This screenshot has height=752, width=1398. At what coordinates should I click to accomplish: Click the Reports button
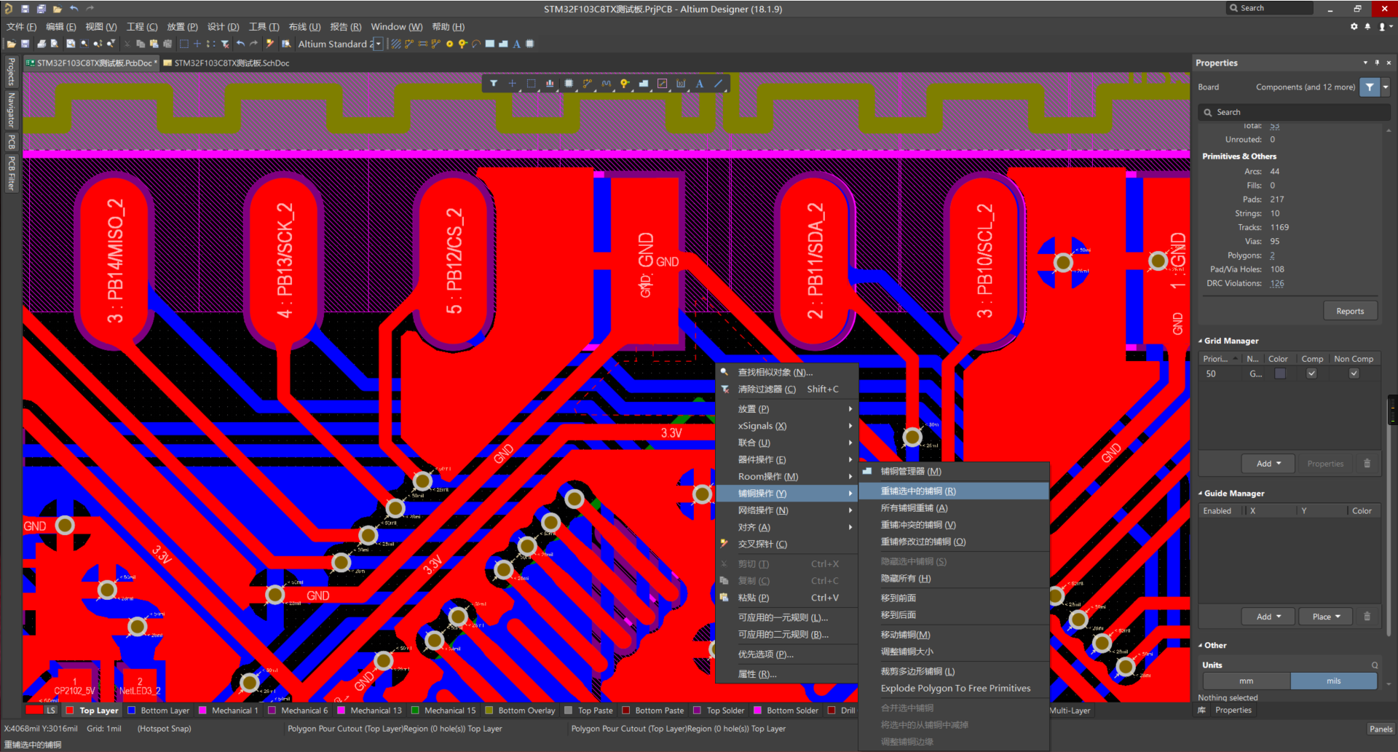click(1349, 312)
